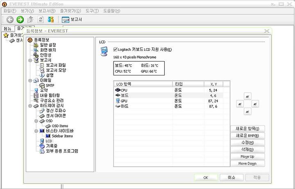Viewport: 295px width, 189px height.
Task: Select the 하드 row in LCD list
Action: [168, 106]
